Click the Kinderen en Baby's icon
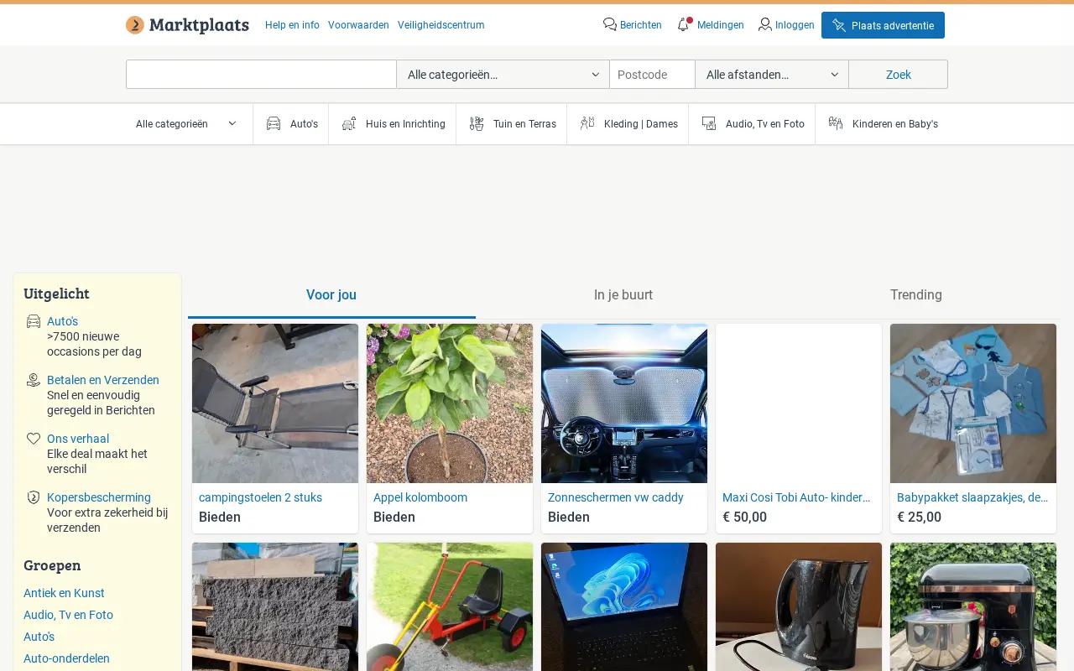1074x671 pixels. (836, 123)
